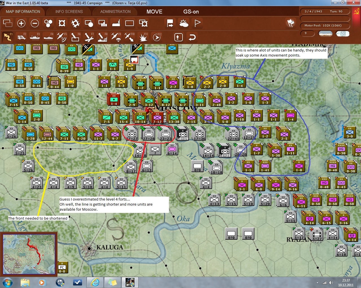Image resolution: width=361 pixels, height=288 pixels.
Task: Toggle the hex grid display icon
Action: point(49,23)
